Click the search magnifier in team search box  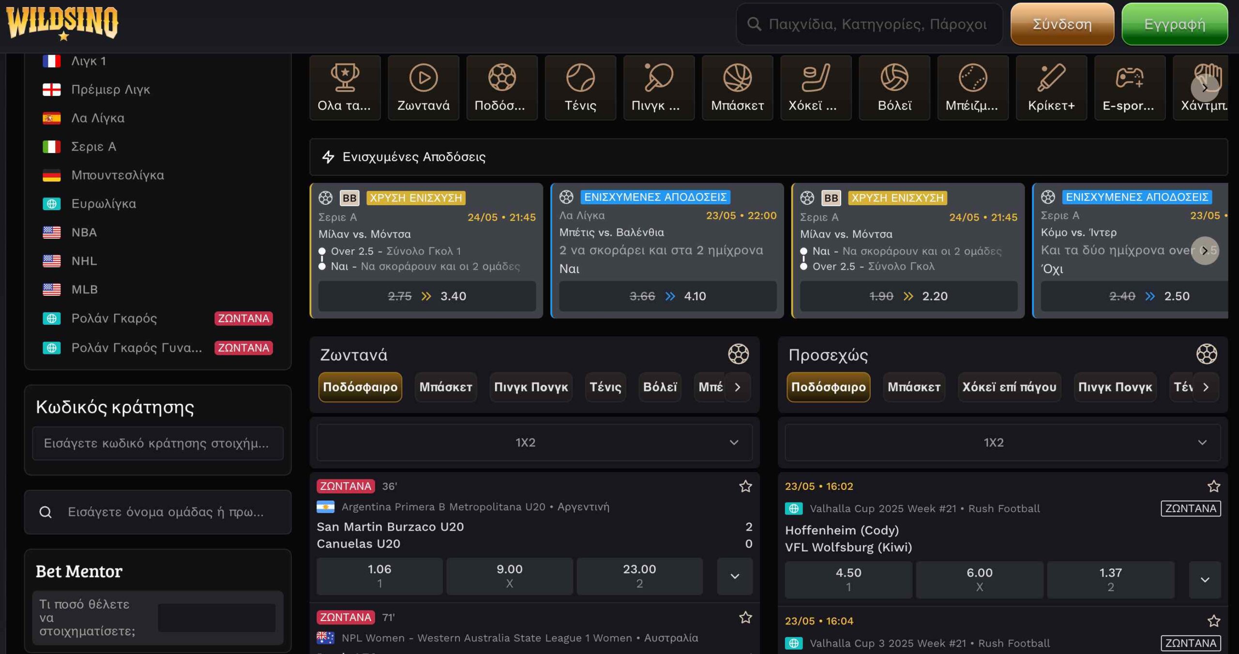[x=45, y=512]
